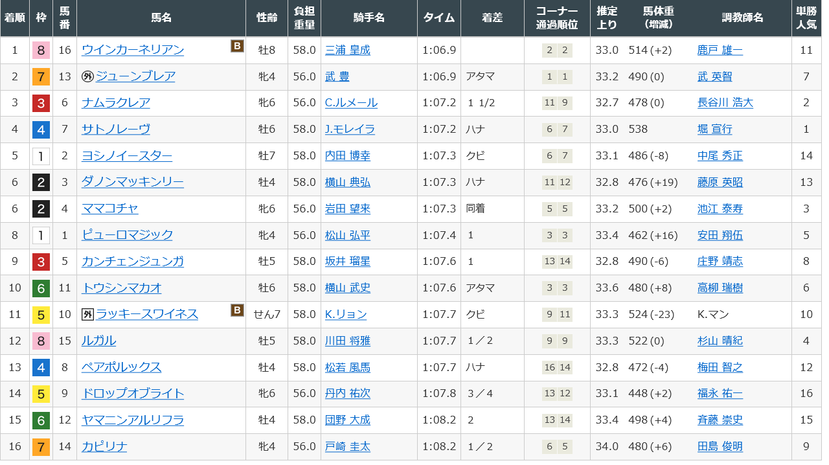Click red frame 3 badge in ナムラクレア row
829x465 pixels.
click(41, 103)
